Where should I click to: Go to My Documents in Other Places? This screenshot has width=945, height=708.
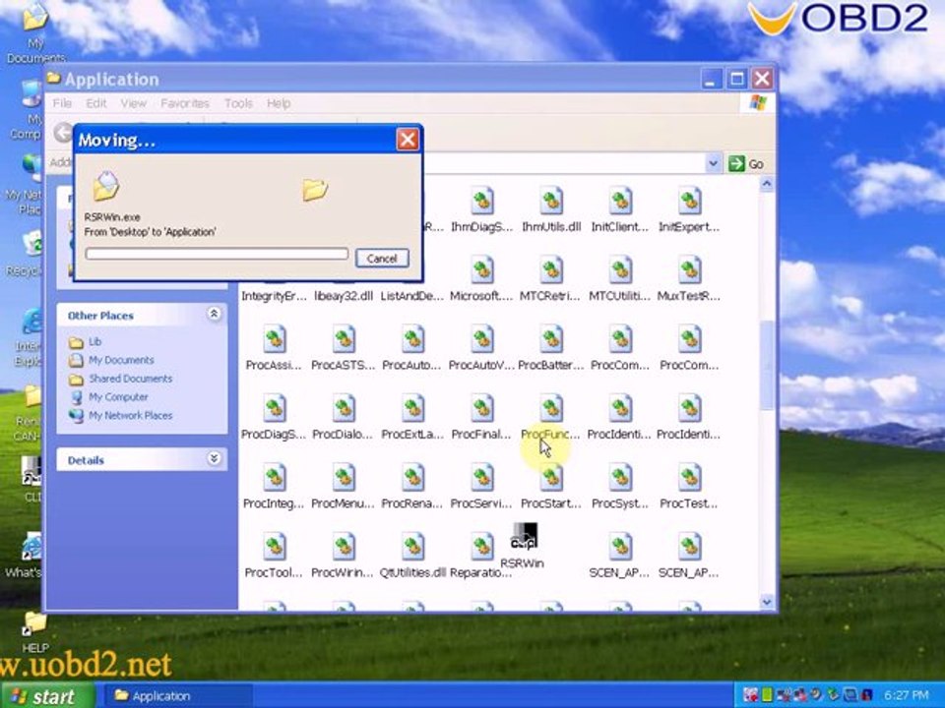(120, 360)
